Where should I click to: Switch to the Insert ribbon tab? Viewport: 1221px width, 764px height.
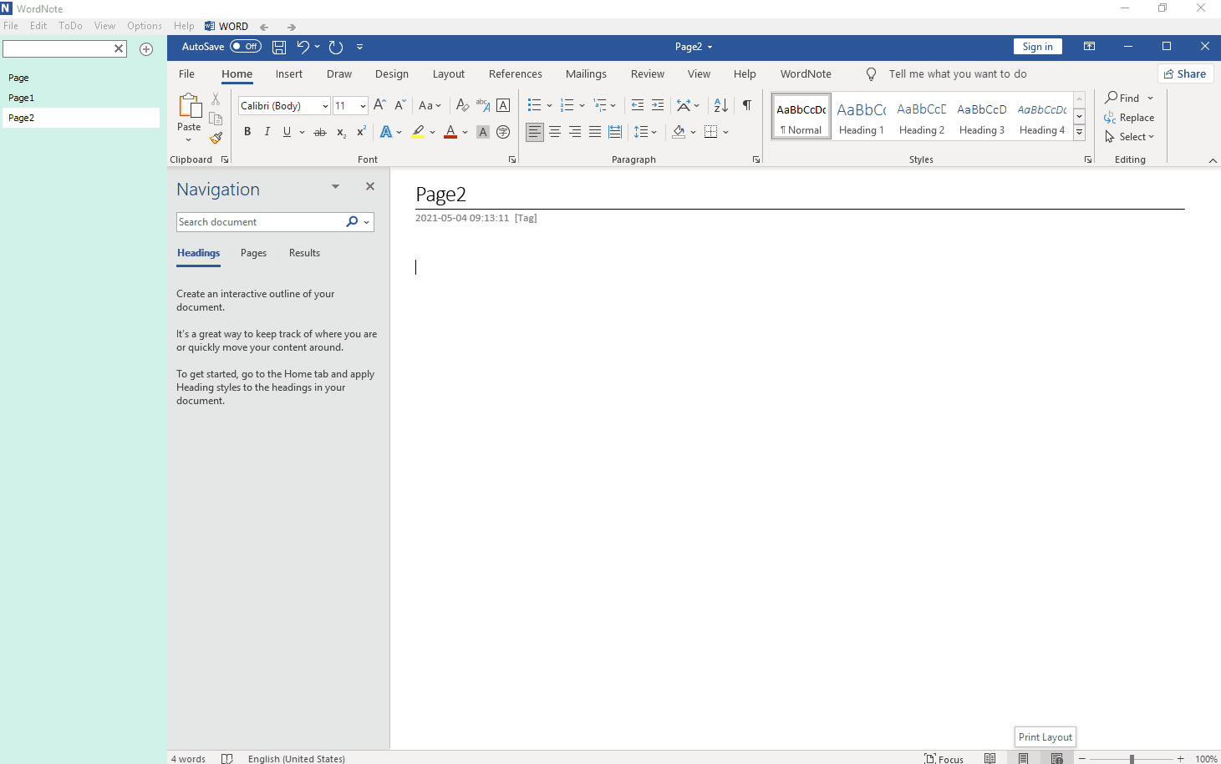click(288, 73)
